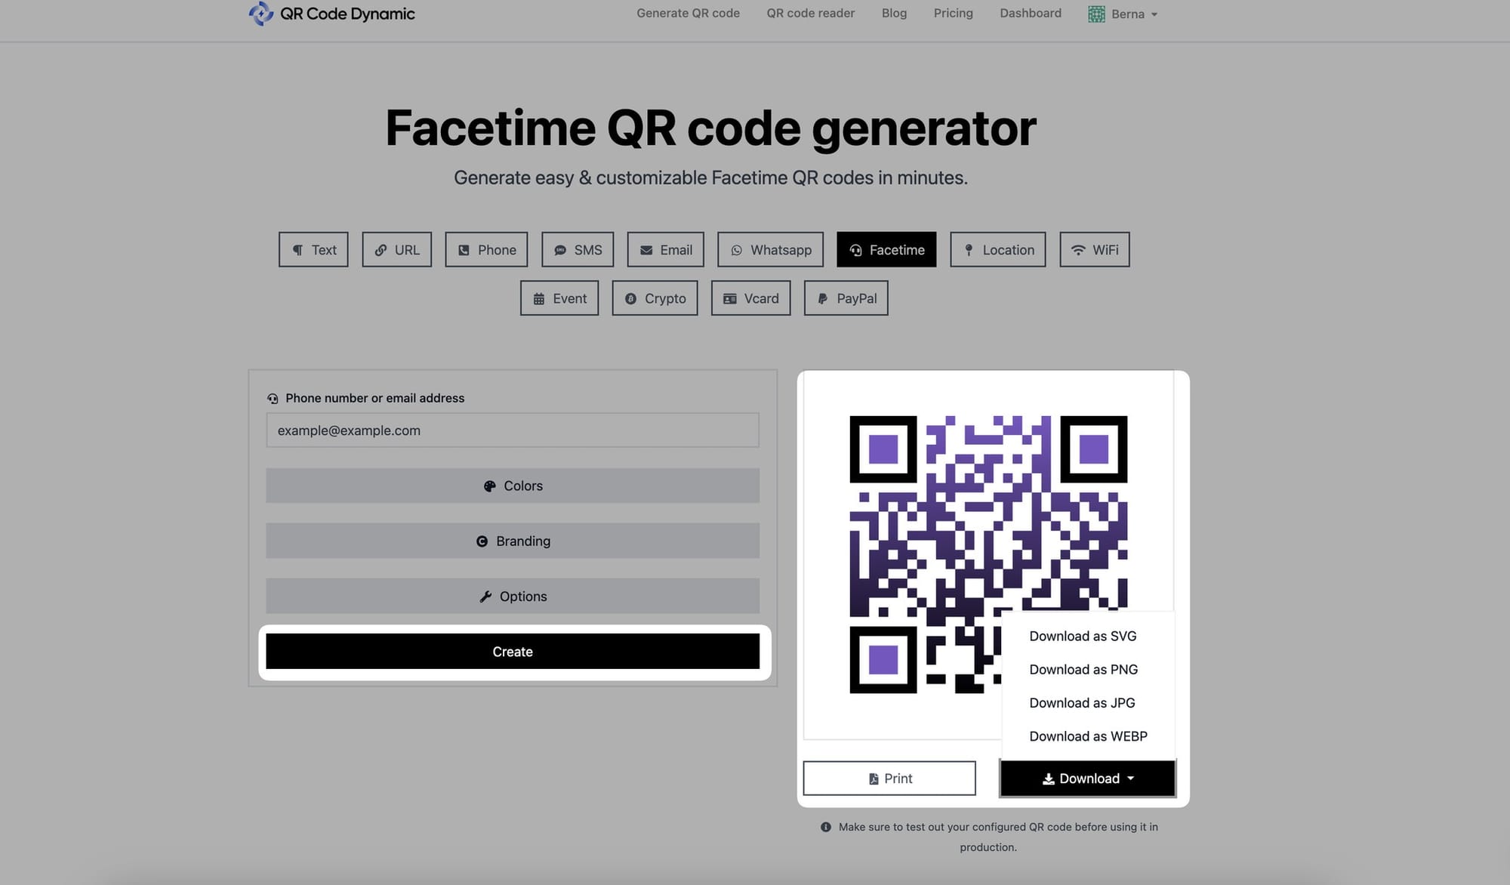Image resolution: width=1510 pixels, height=885 pixels.
Task: Expand the Colors customization section
Action: click(512, 485)
